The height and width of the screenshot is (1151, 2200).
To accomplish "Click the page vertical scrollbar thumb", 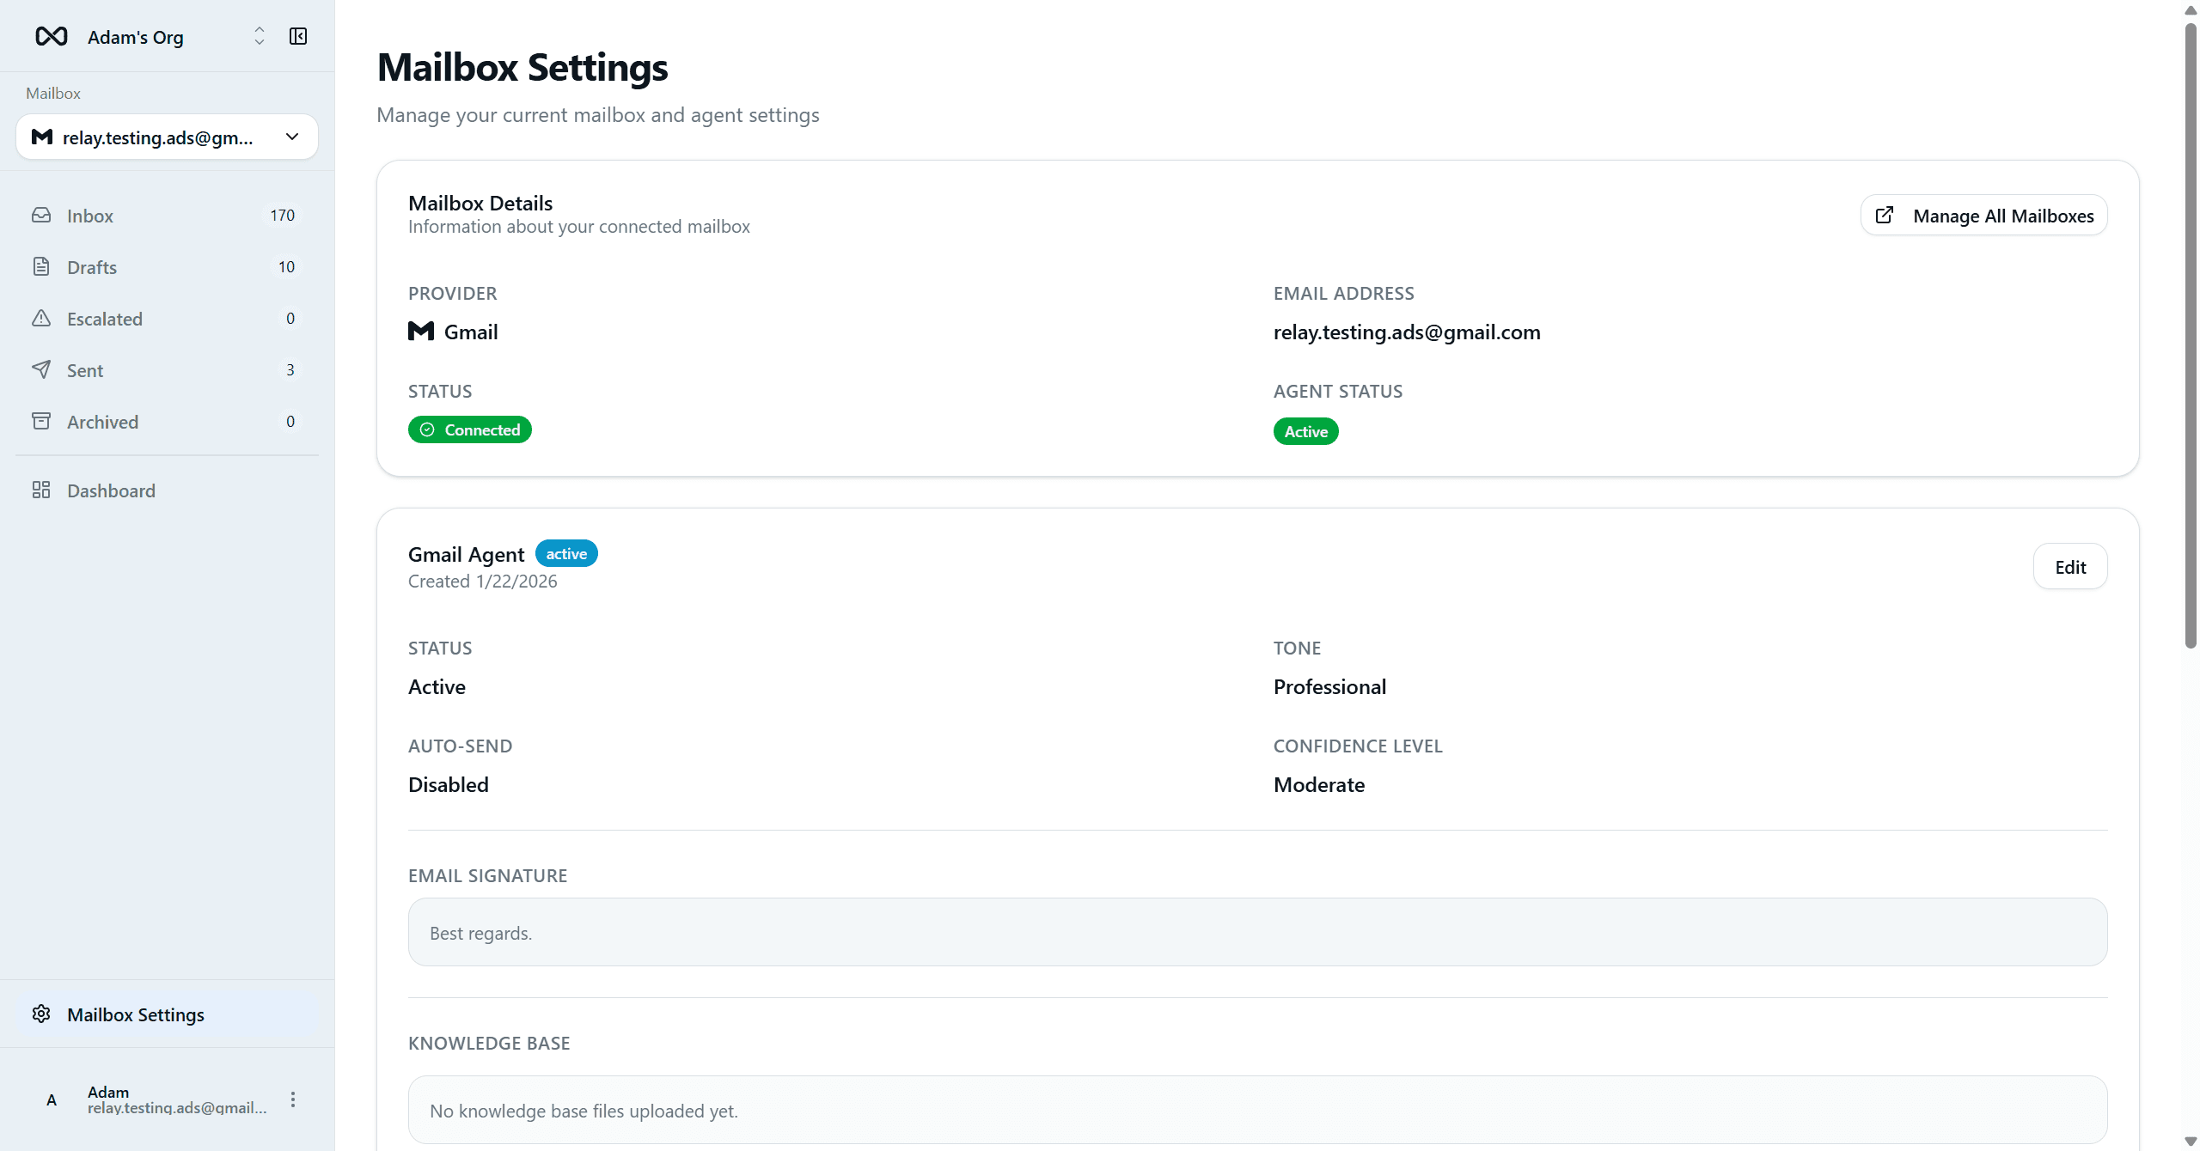I will [x=2191, y=335].
